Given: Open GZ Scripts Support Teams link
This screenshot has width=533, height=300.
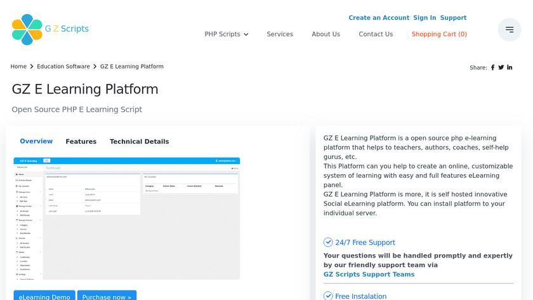Looking at the screenshot, I should click(x=369, y=274).
